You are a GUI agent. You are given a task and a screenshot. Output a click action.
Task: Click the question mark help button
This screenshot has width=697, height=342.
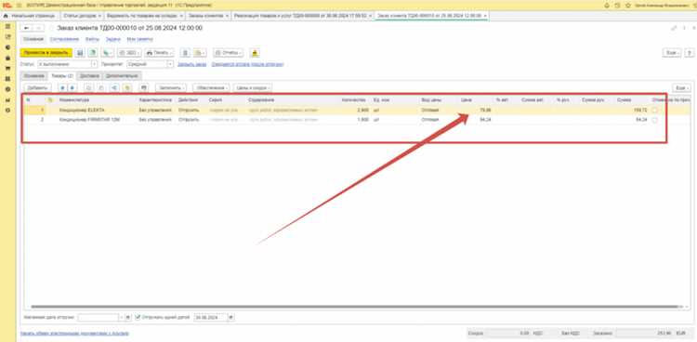(x=690, y=53)
